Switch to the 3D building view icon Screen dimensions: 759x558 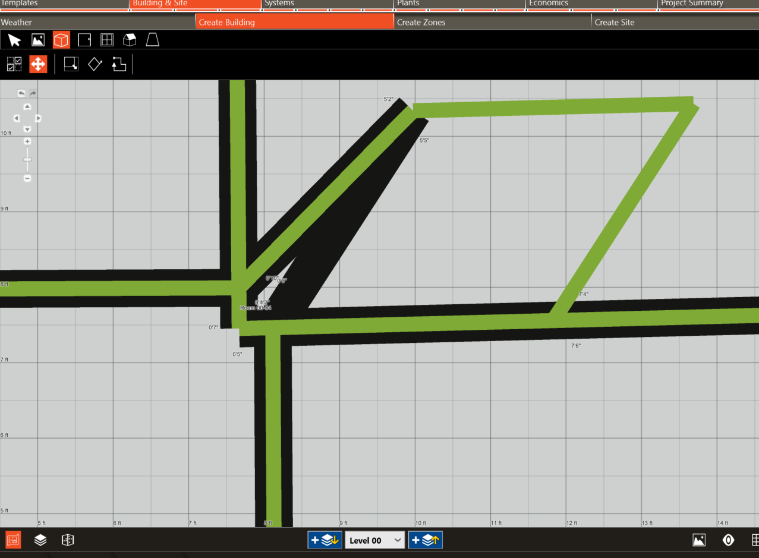click(x=68, y=540)
